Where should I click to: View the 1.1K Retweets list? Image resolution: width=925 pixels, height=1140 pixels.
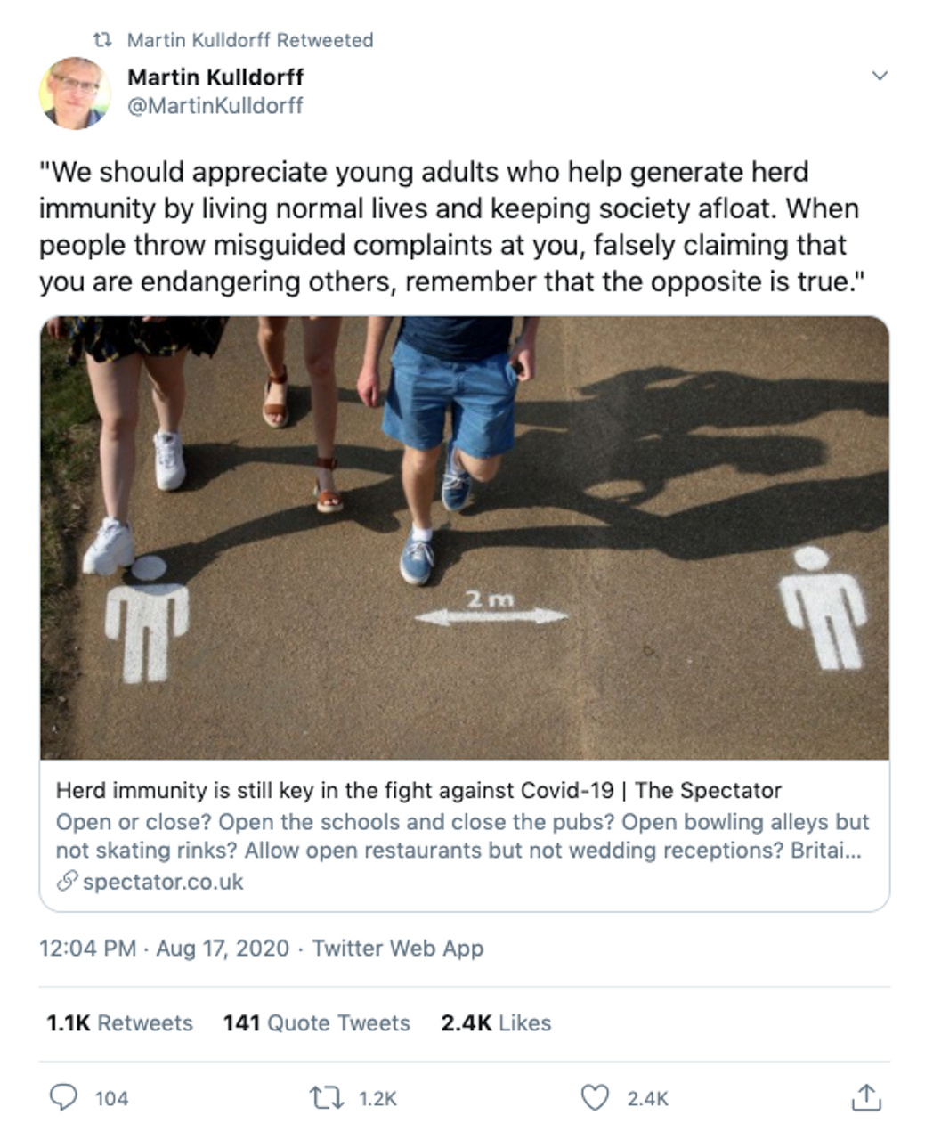[119, 1022]
